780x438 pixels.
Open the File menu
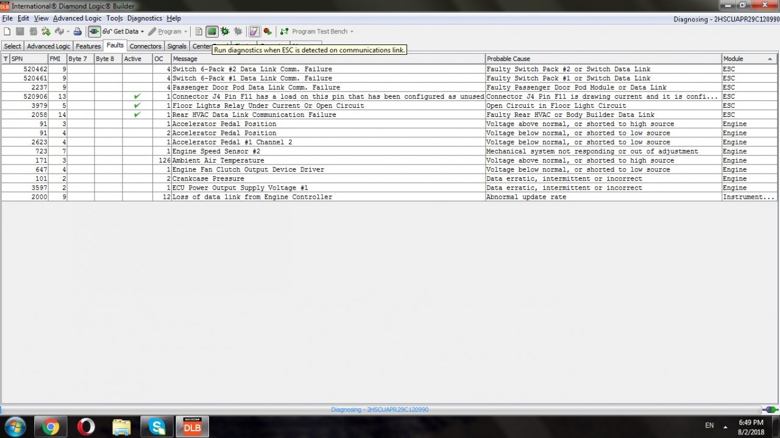click(x=7, y=18)
